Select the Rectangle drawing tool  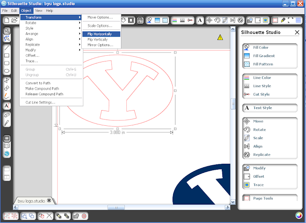point(7,55)
